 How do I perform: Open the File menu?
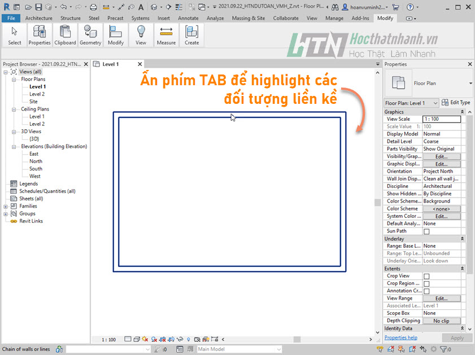(11, 18)
